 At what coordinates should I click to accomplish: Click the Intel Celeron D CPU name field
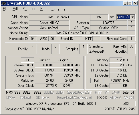[x=59, y=17]
